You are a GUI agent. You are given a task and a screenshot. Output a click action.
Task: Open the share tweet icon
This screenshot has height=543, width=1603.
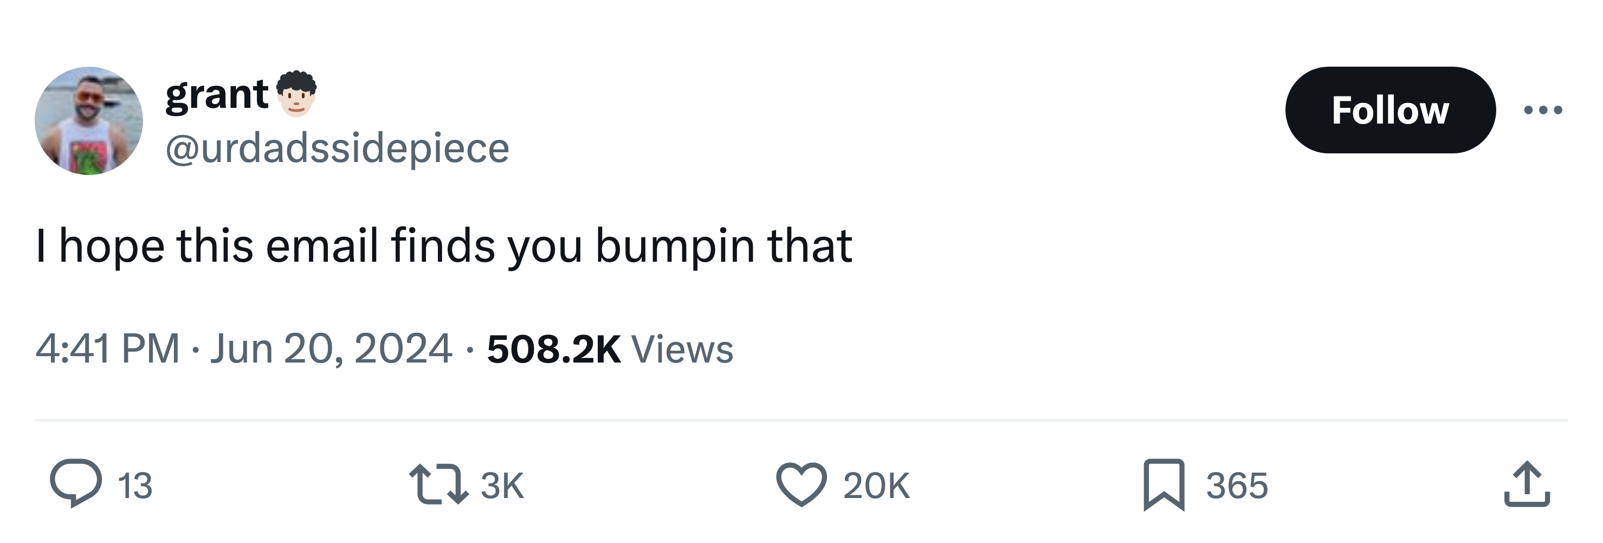click(x=1527, y=485)
